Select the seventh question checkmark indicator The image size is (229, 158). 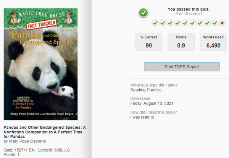pos(200,23)
